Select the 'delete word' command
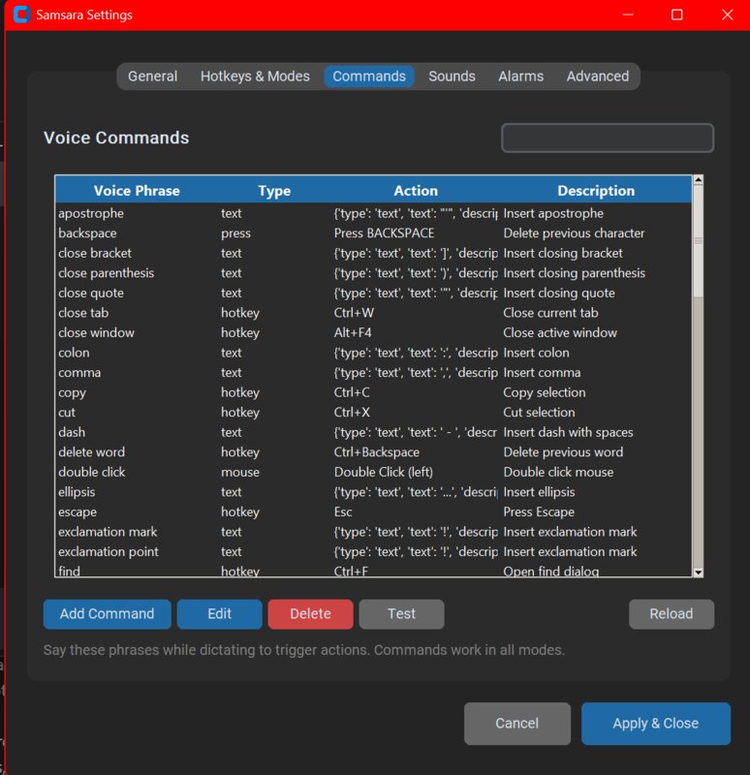This screenshot has width=750, height=775. (373, 452)
